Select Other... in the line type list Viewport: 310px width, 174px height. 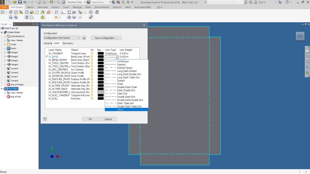click(x=127, y=110)
